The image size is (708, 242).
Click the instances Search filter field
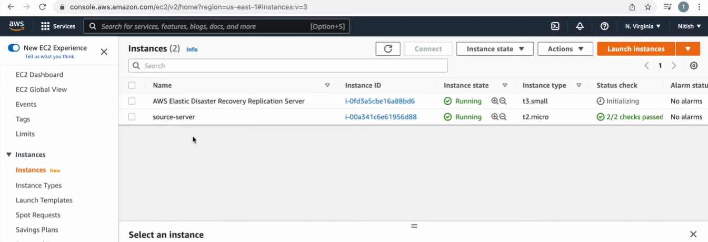pyautogui.click(x=288, y=66)
